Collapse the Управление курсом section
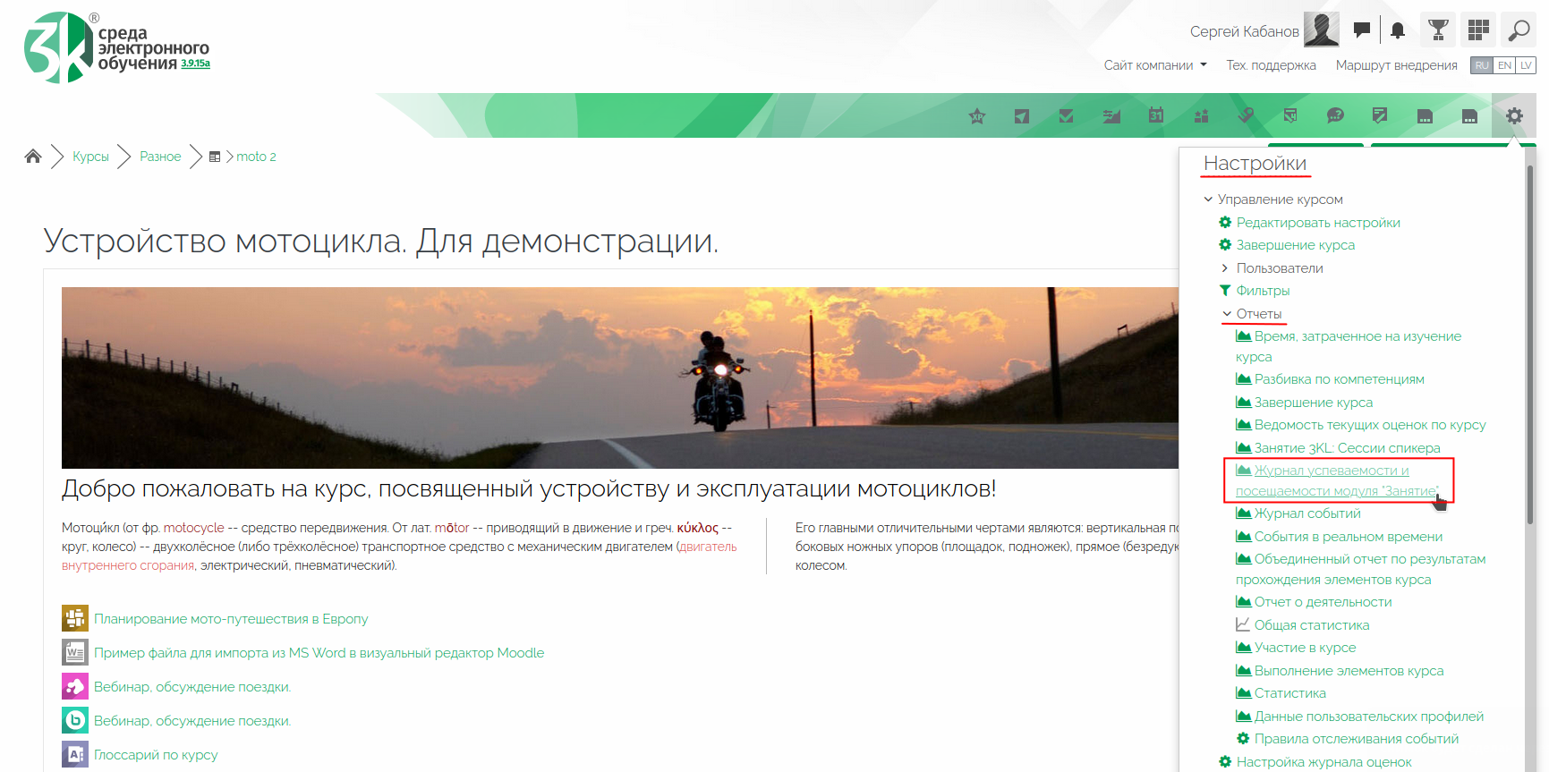Image resolution: width=1549 pixels, height=772 pixels. tap(1208, 199)
